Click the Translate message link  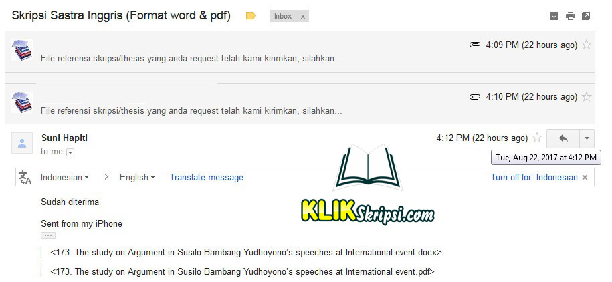click(207, 178)
